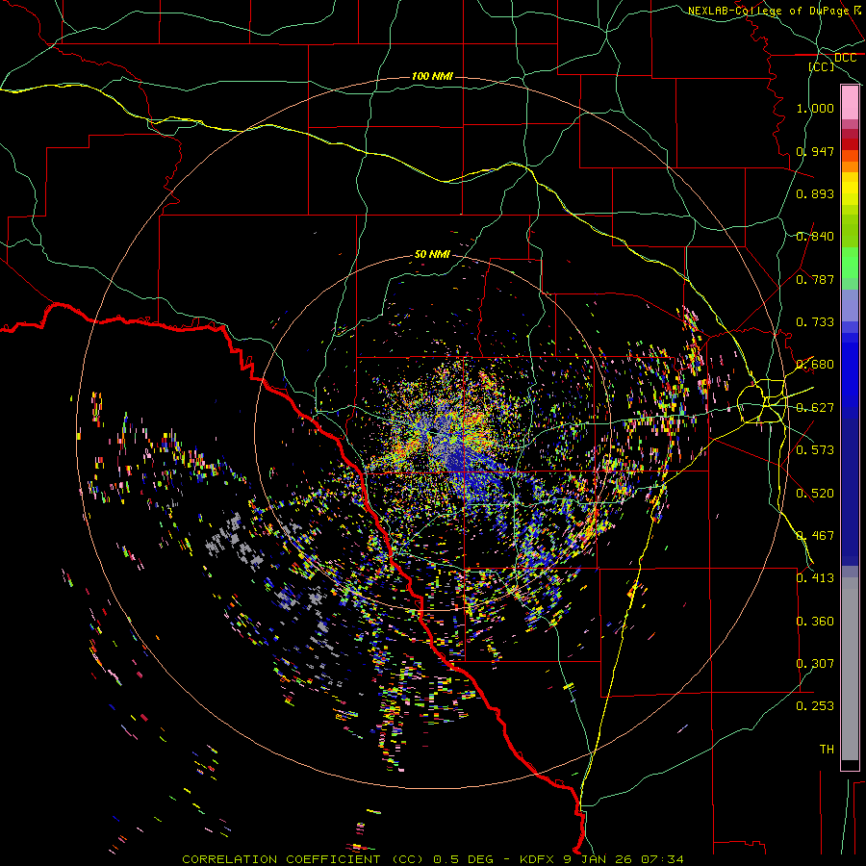Select the 0.413 color scale value
The width and height of the screenshot is (866, 866).
point(815,578)
